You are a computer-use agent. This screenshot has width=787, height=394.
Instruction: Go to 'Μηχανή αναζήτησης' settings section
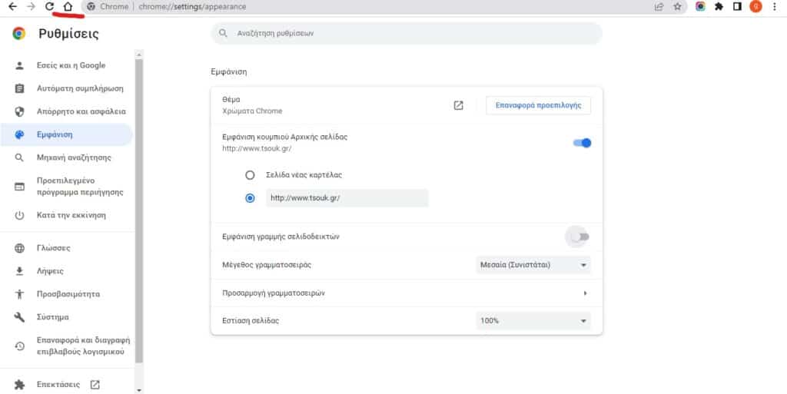(x=74, y=157)
